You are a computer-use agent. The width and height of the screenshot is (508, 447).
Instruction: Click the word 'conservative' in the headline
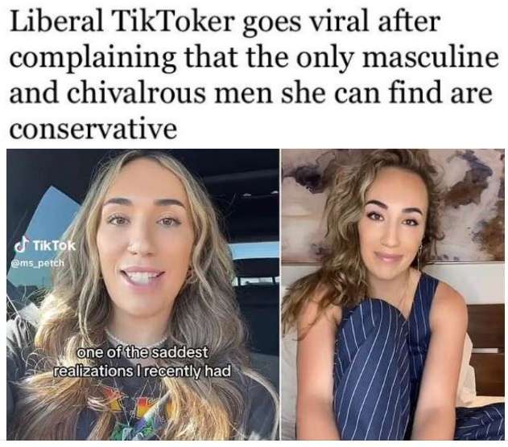pos(93,129)
